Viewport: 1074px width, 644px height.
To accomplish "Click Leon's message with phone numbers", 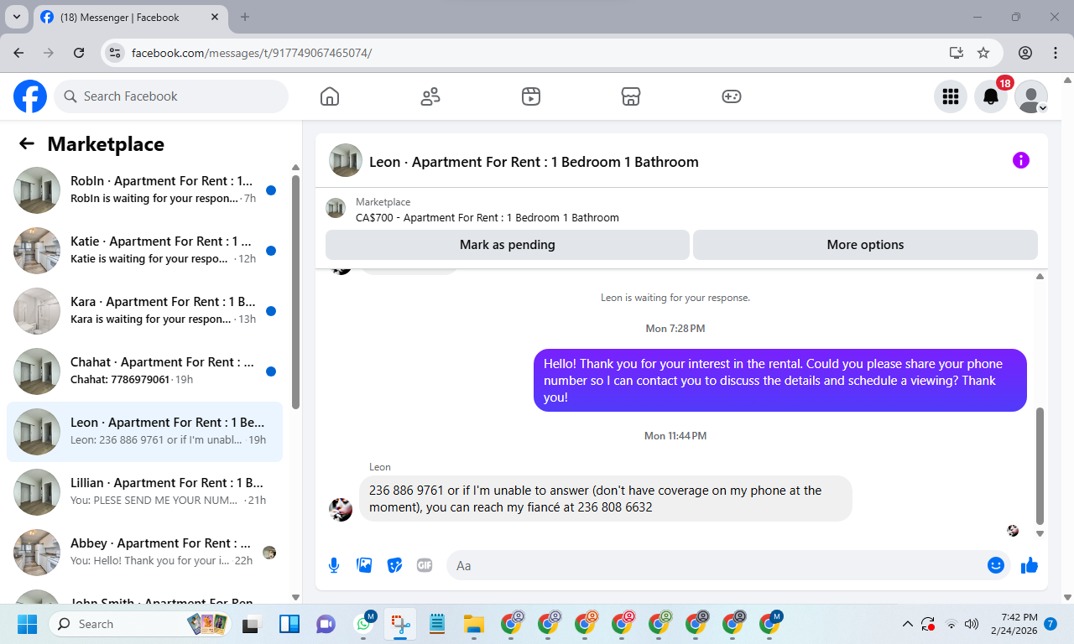I will (605, 499).
